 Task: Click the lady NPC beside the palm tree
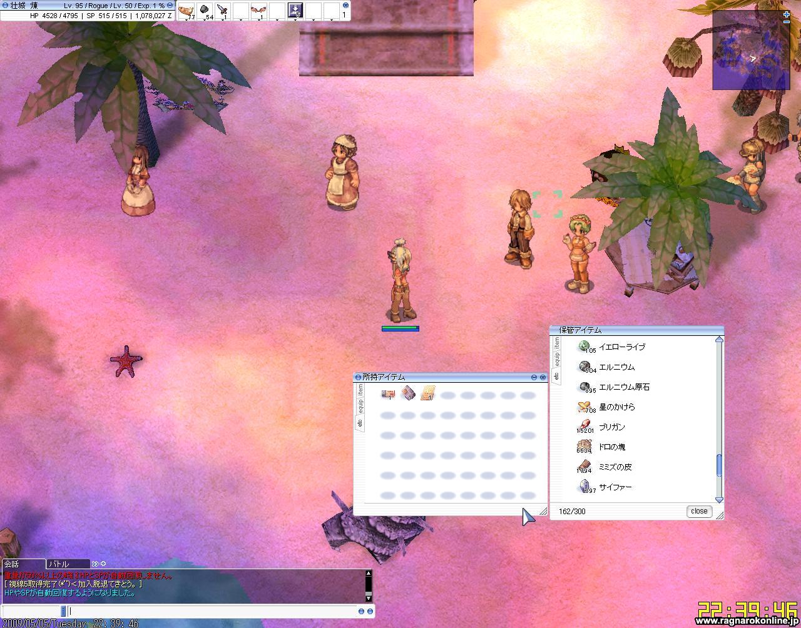(x=140, y=181)
